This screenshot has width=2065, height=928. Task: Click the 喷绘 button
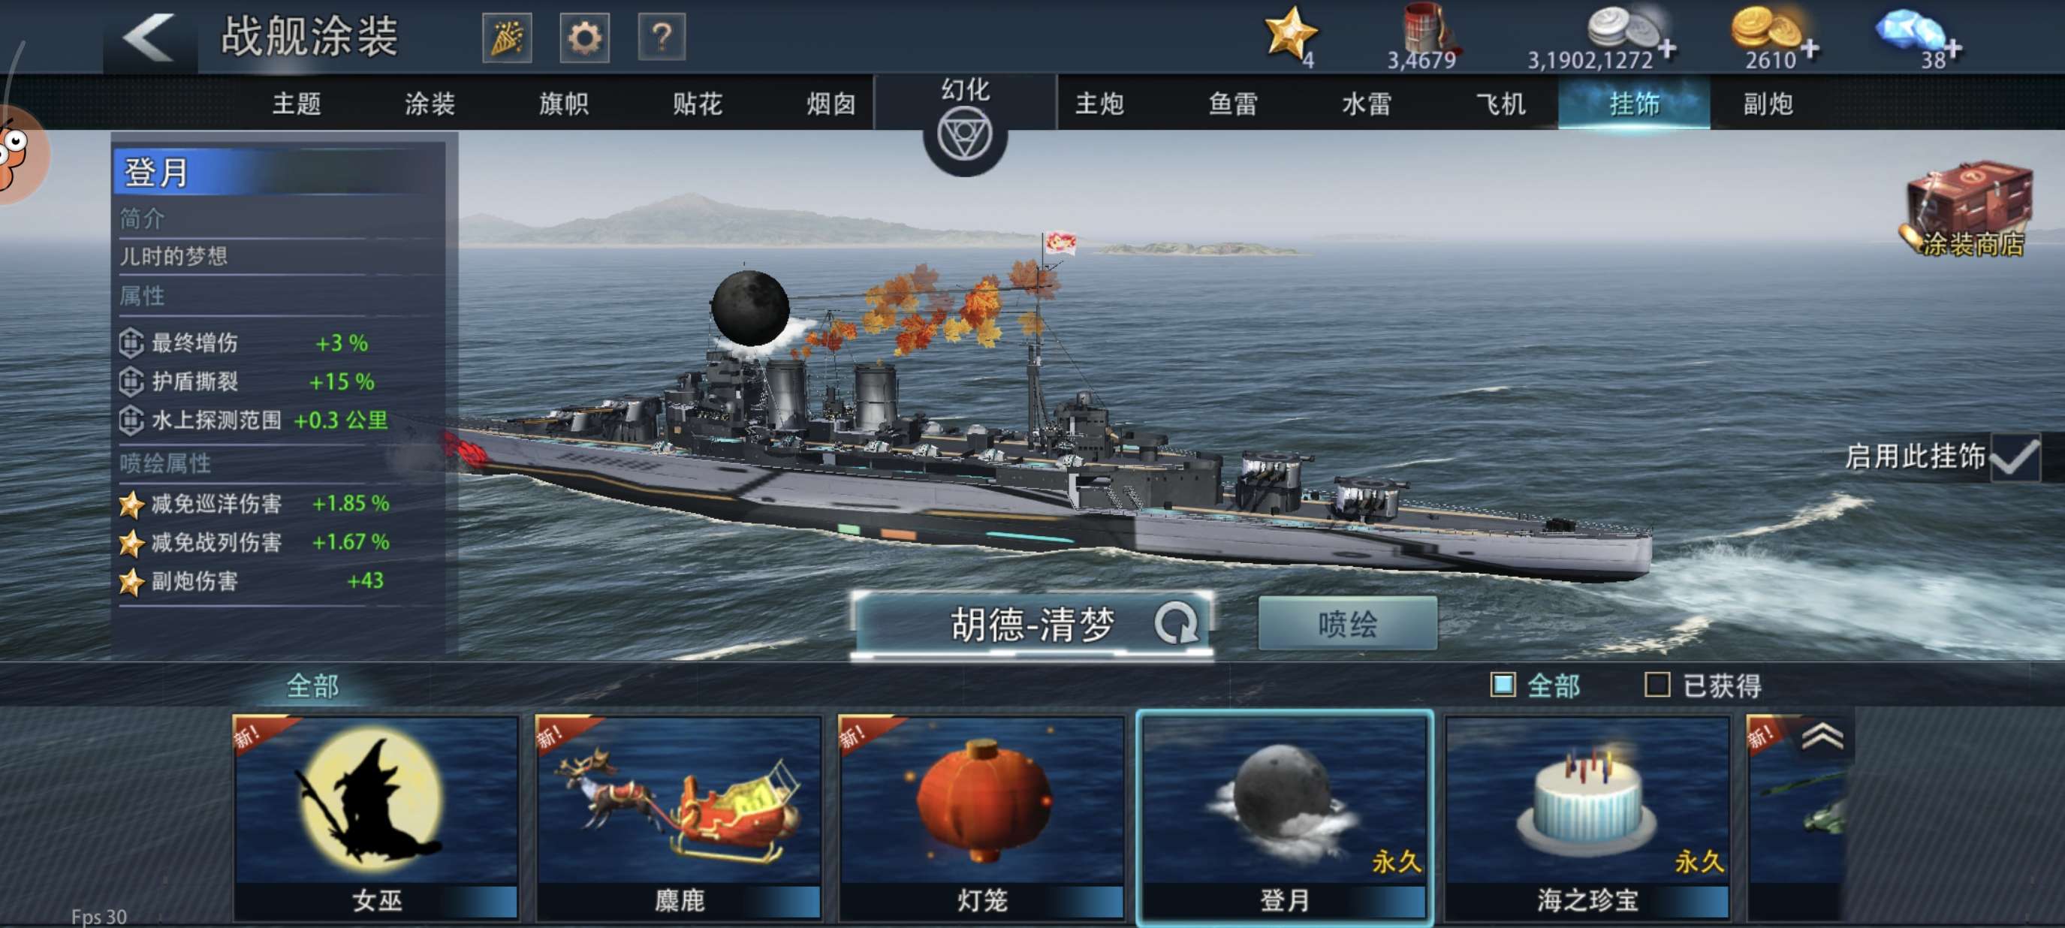click(x=1348, y=623)
